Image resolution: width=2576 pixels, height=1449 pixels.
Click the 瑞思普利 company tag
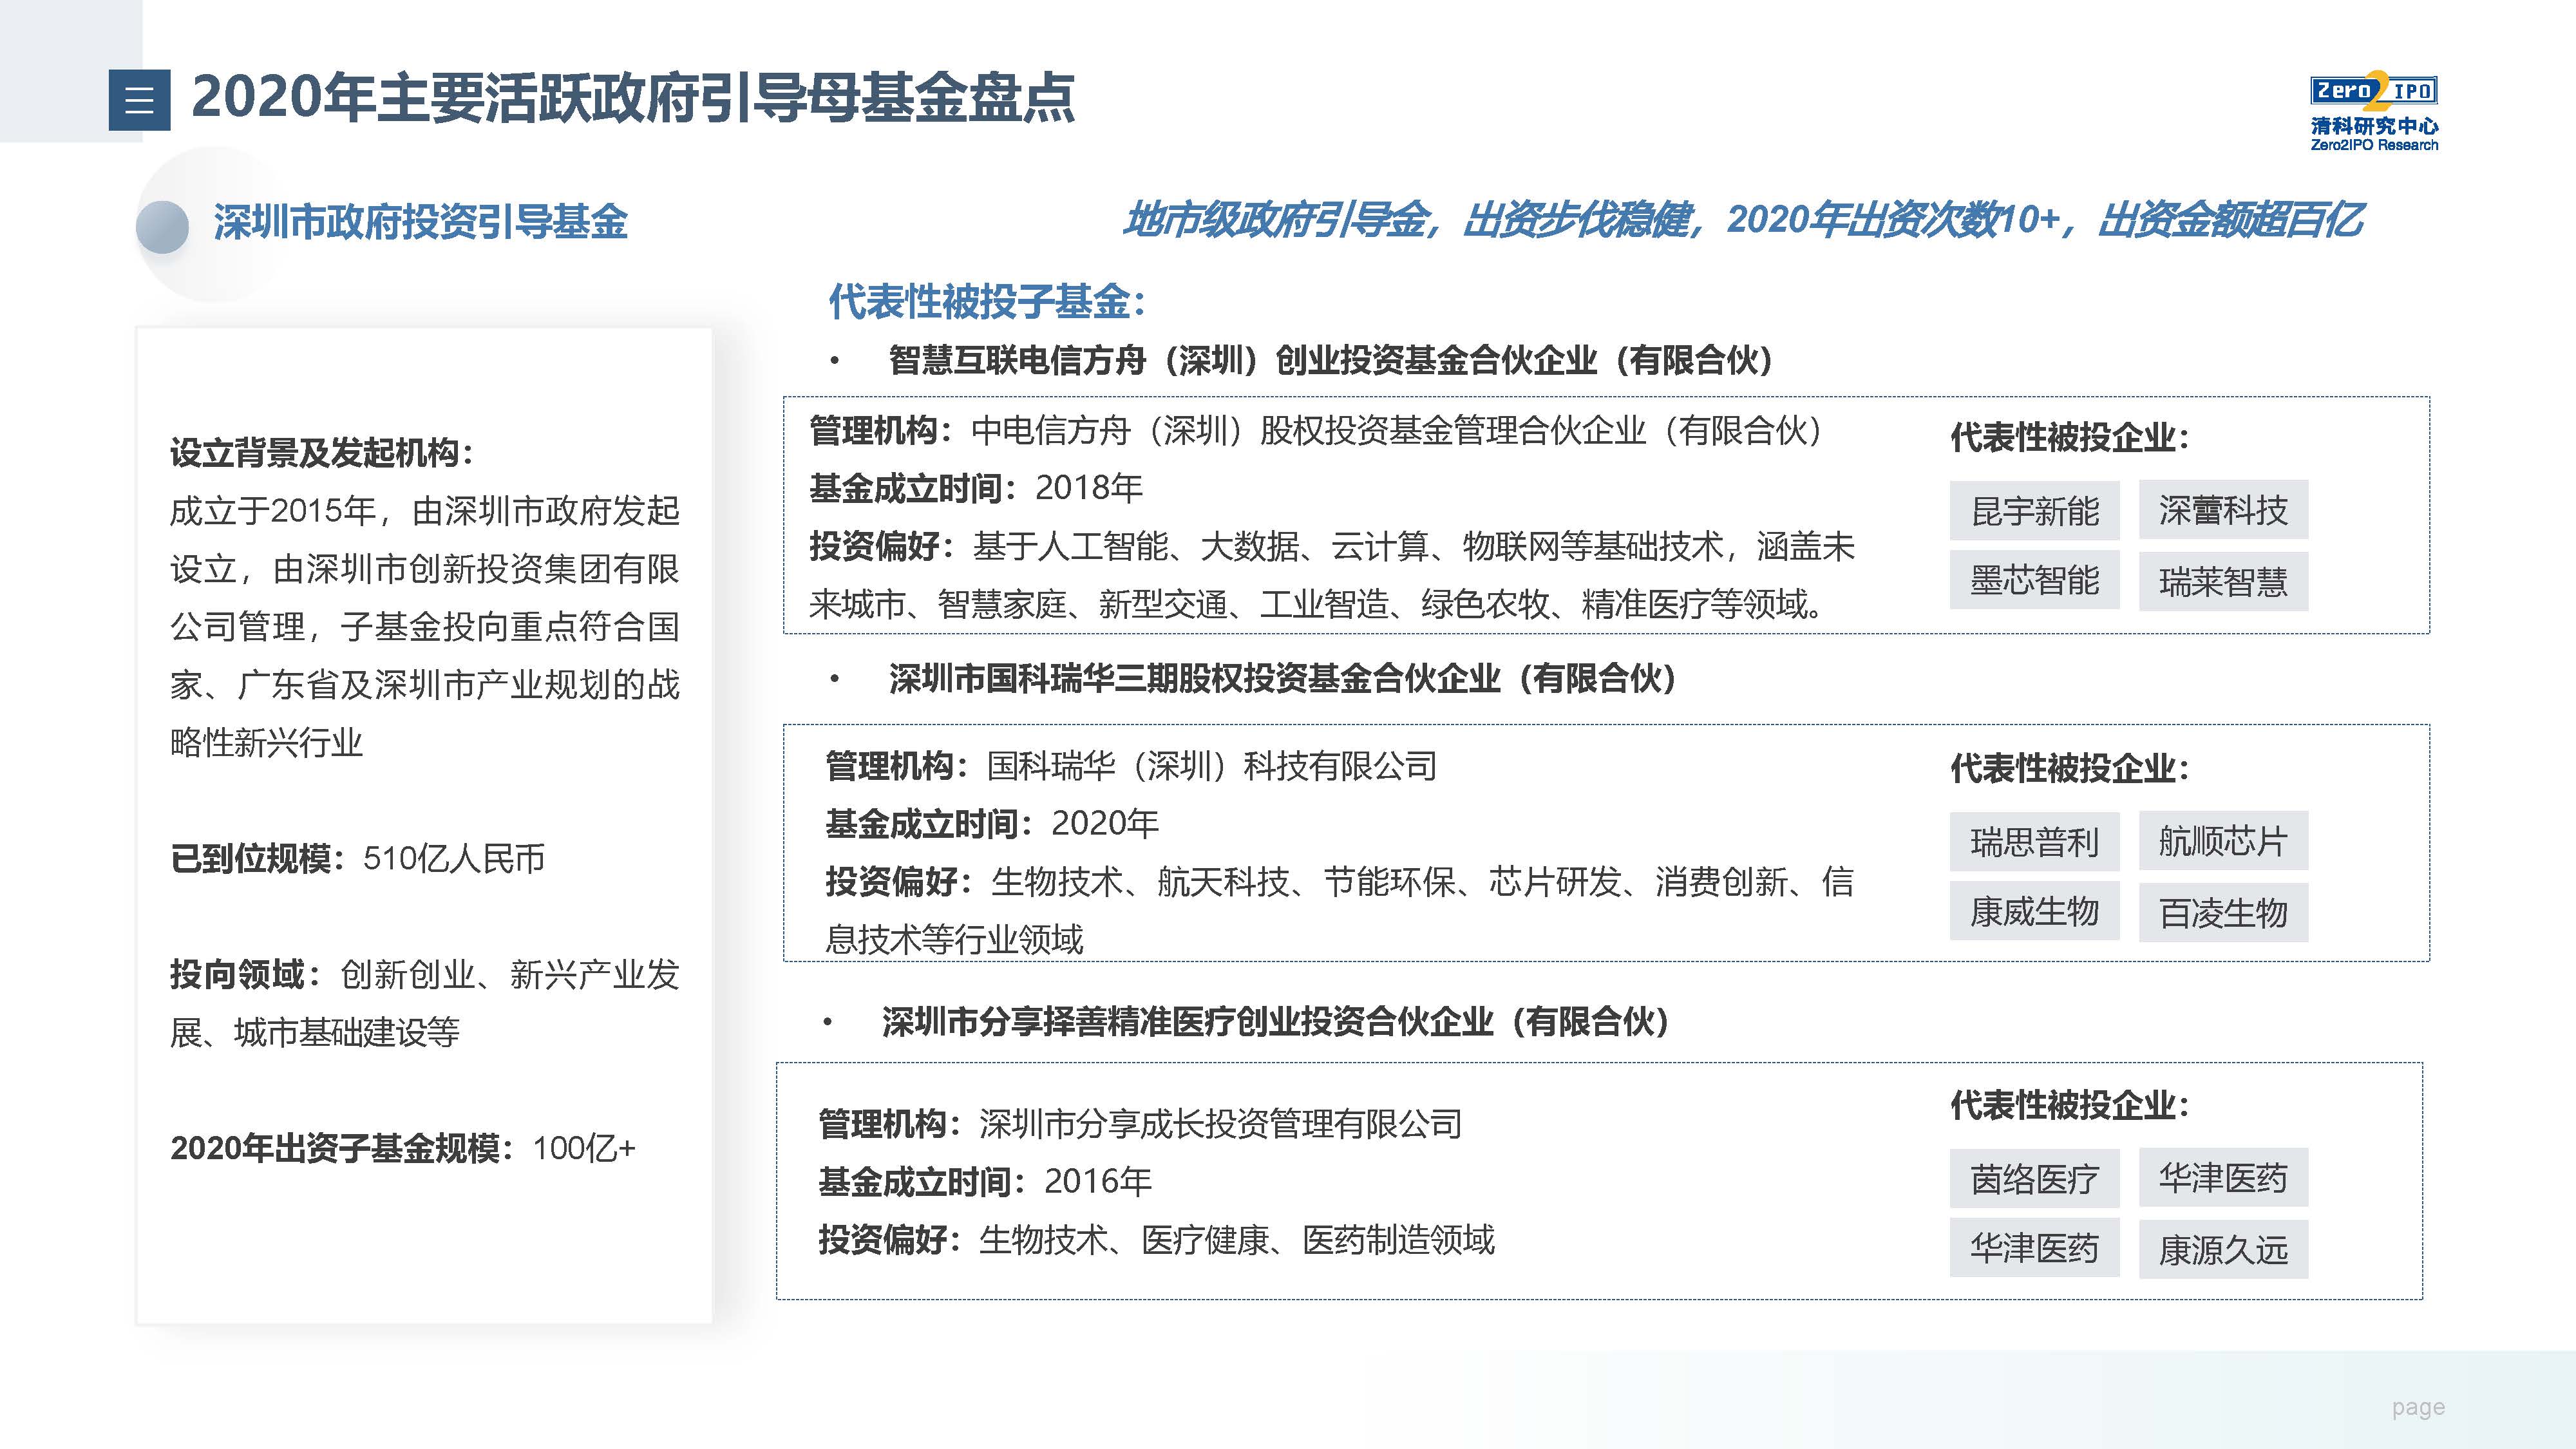point(2034,841)
